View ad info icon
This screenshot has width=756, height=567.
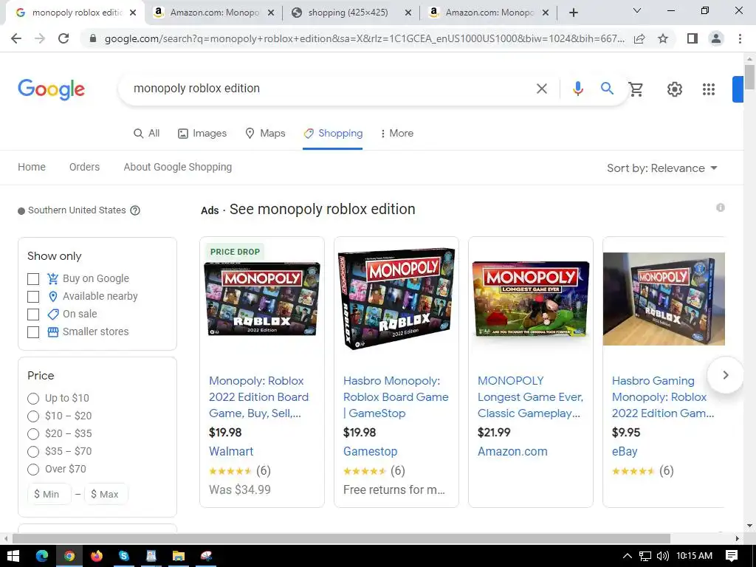[x=721, y=207]
